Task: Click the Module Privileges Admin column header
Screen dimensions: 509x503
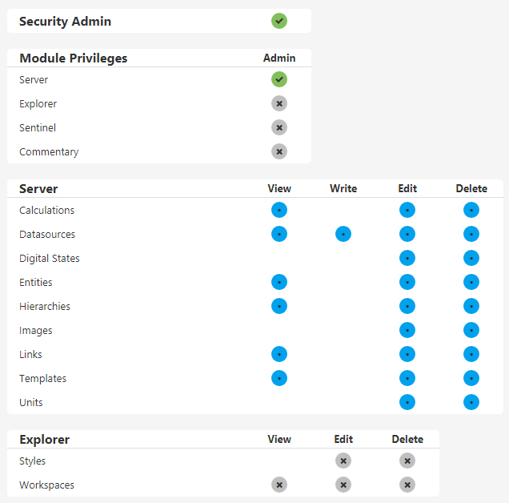Action: point(279,58)
